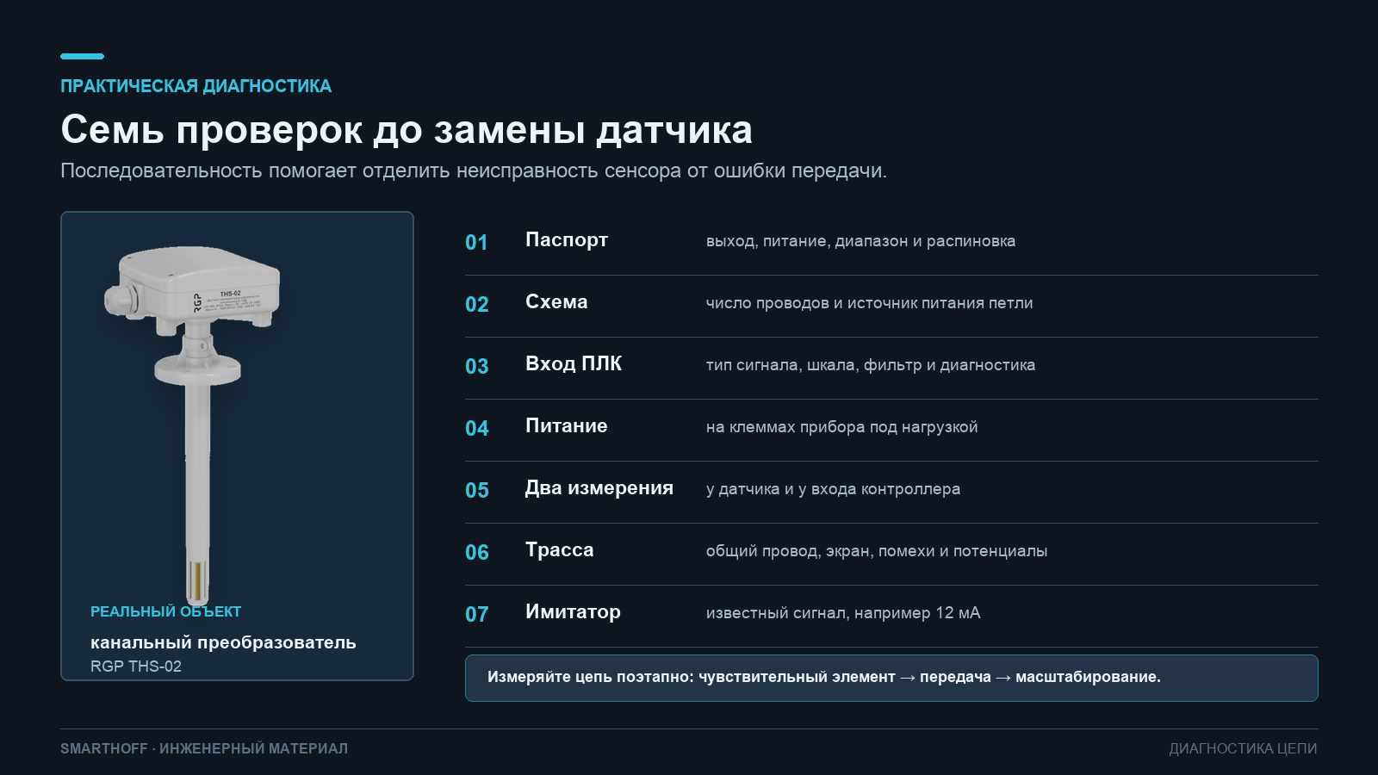Screen dimensions: 1378x775
Task: Select the step title 'Питание'
Action: point(567,426)
